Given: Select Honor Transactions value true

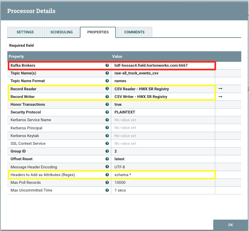Looking at the screenshot, I should [x=118, y=105].
